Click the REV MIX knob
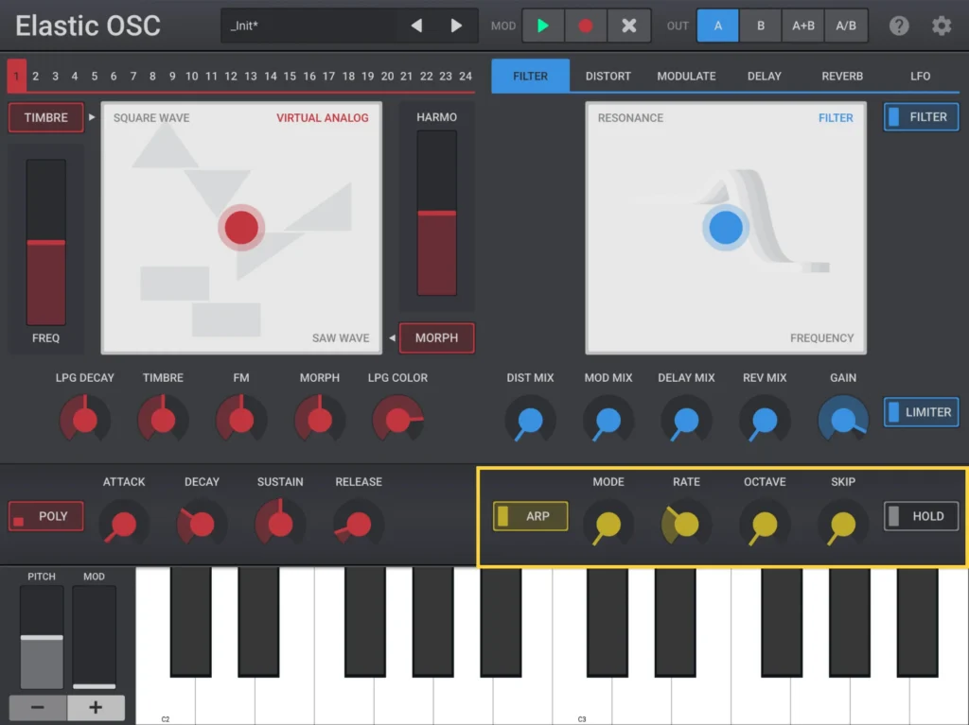The height and width of the screenshot is (725, 969). [765, 420]
